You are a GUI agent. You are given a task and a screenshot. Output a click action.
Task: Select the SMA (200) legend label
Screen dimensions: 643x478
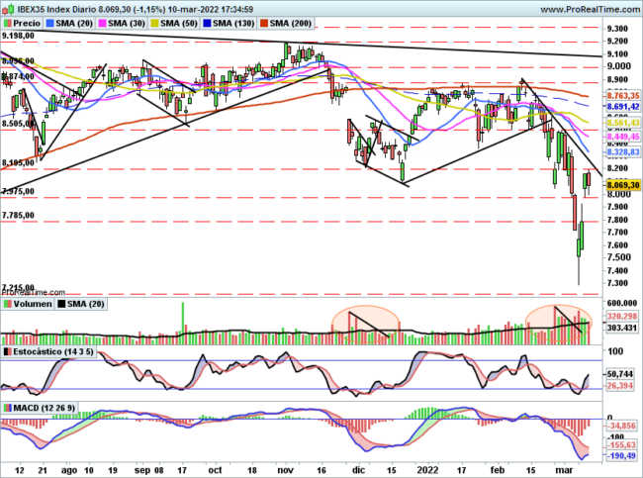290,24
